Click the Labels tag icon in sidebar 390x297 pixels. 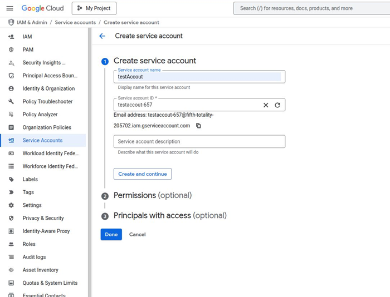[11, 180]
